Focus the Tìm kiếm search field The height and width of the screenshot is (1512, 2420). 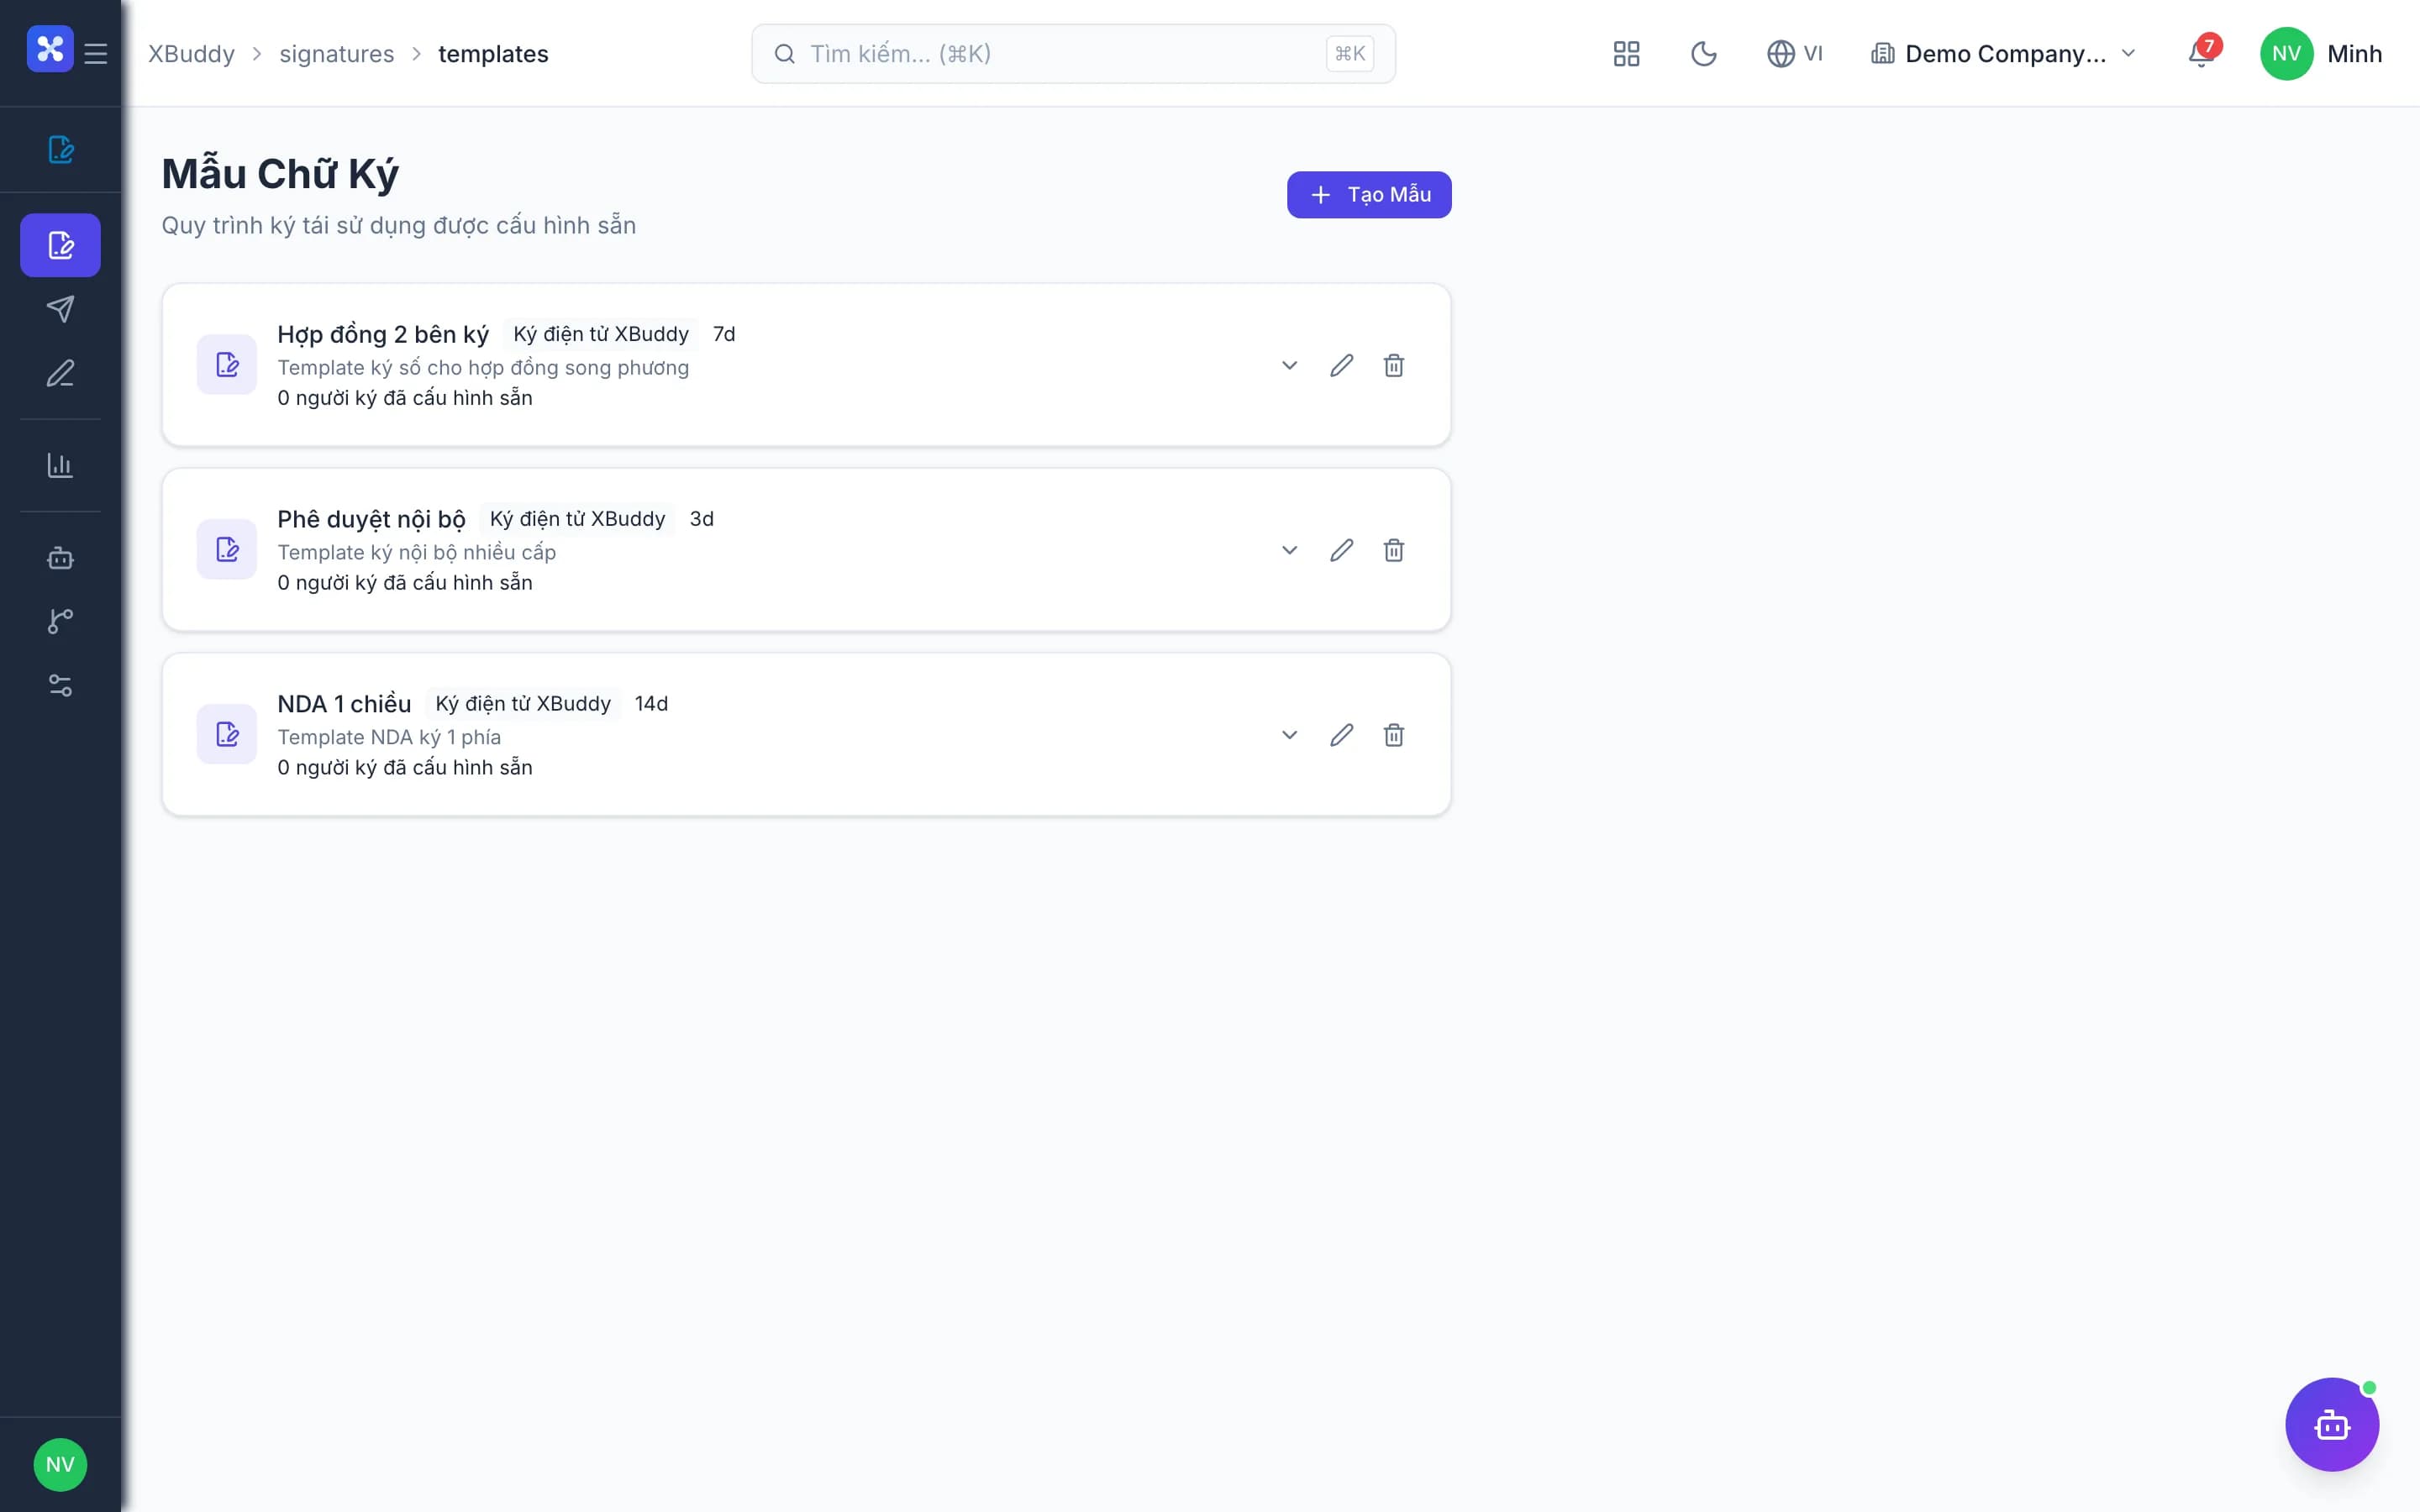click(1073, 54)
